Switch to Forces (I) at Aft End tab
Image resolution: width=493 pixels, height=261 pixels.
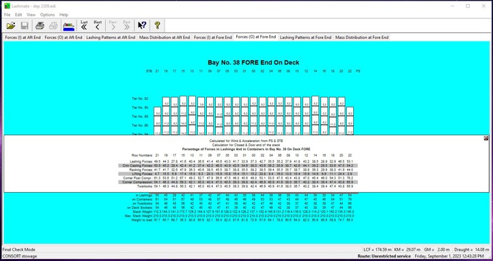coord(23,38)
